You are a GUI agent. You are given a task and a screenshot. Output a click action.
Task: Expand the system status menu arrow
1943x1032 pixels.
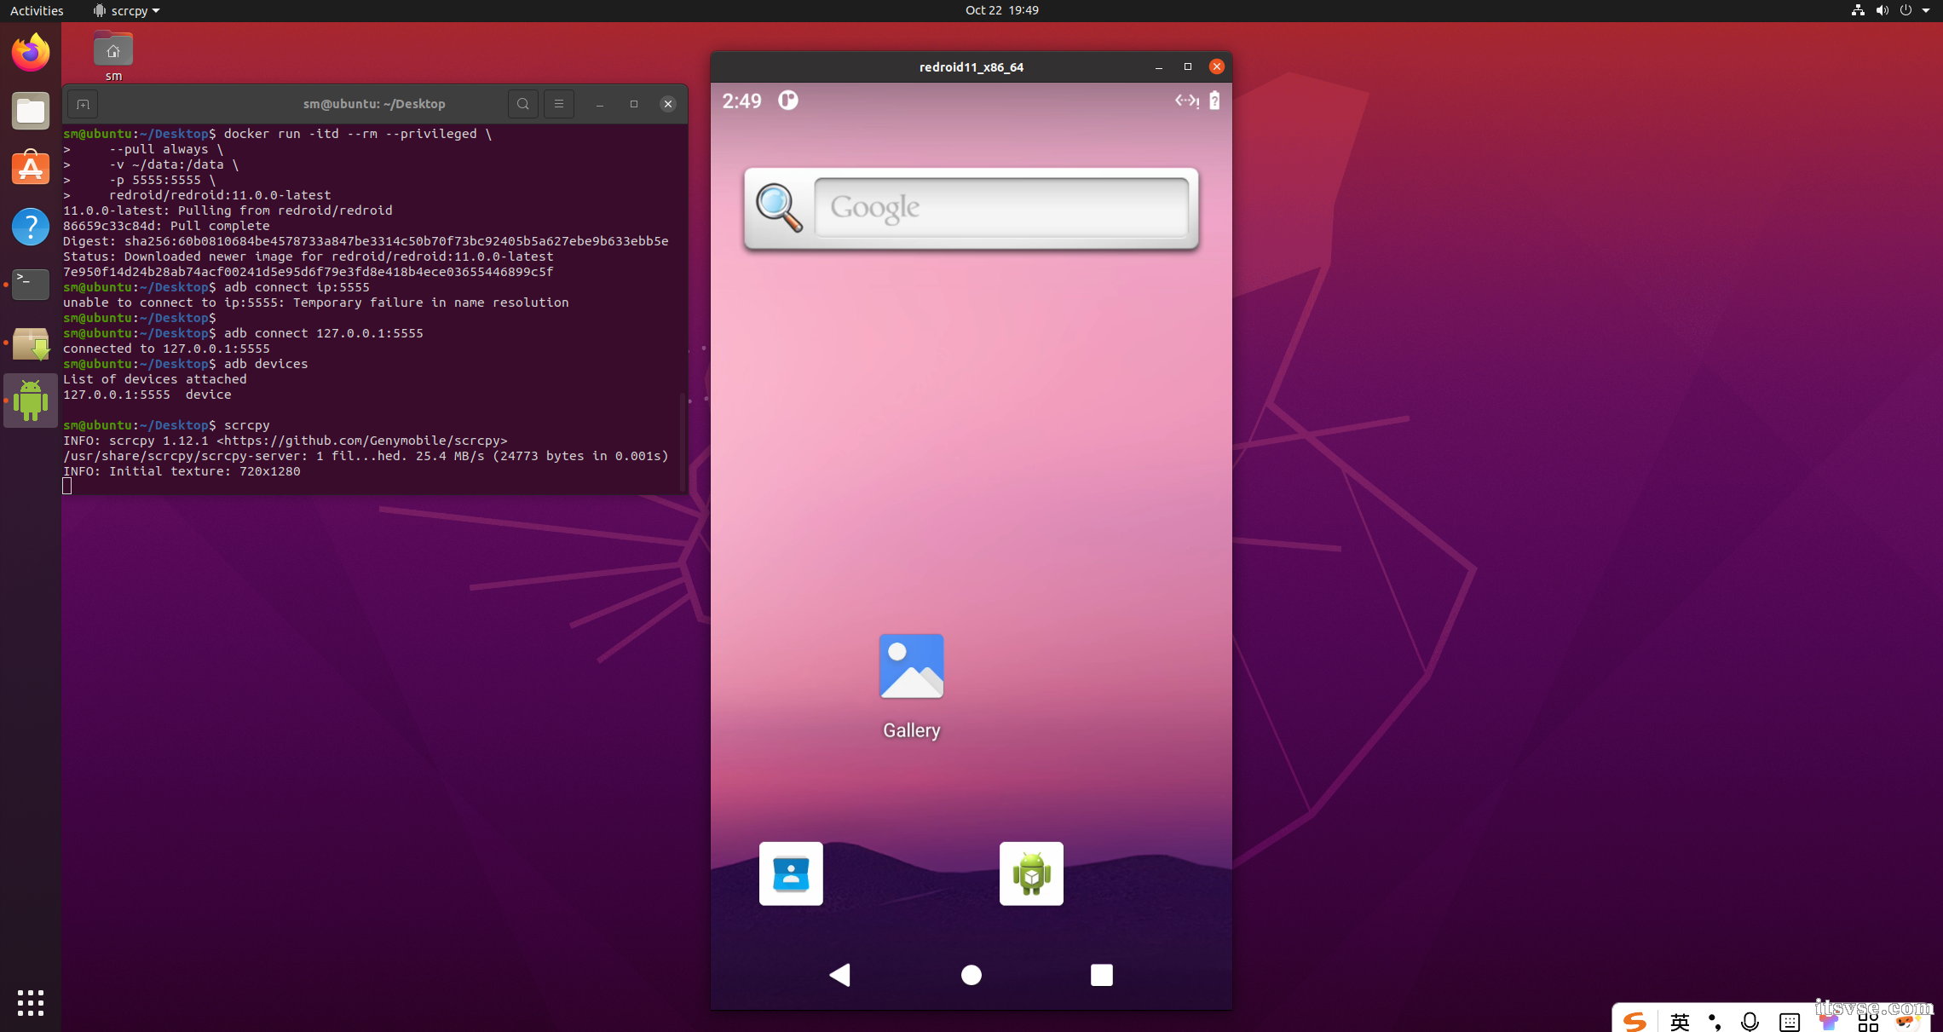(x=1926, y=10)
